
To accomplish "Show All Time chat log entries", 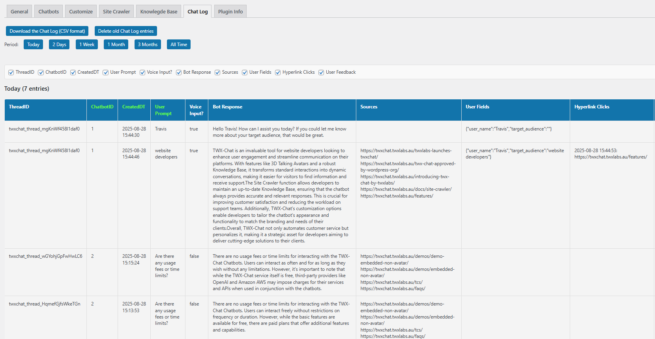I will 179,45.
